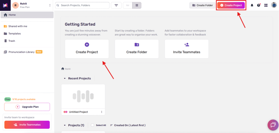Open the filter options button
This screenshot has width=279, height=133.
click(116, 5)
